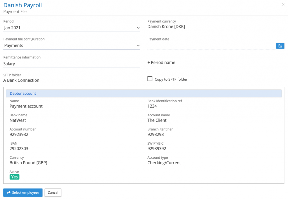Image resolution: width=288 pixels, height=200 pixels.
Task: Click the account number 92923932
Action: coord(19,135)
